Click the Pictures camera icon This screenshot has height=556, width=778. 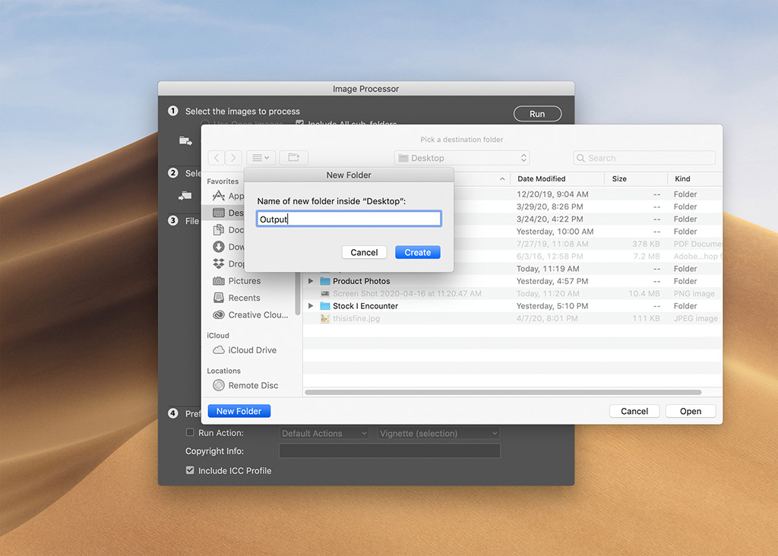pos(218,281)
